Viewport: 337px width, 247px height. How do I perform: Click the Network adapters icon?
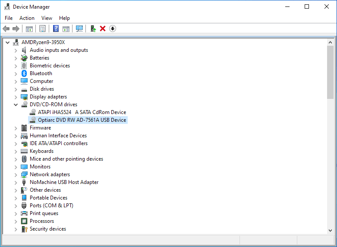[24, 174]
